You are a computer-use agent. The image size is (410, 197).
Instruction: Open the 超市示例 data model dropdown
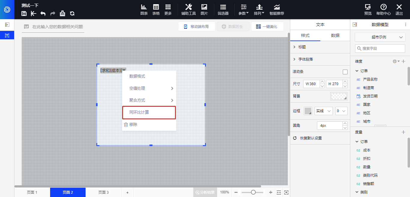point(380,37)
